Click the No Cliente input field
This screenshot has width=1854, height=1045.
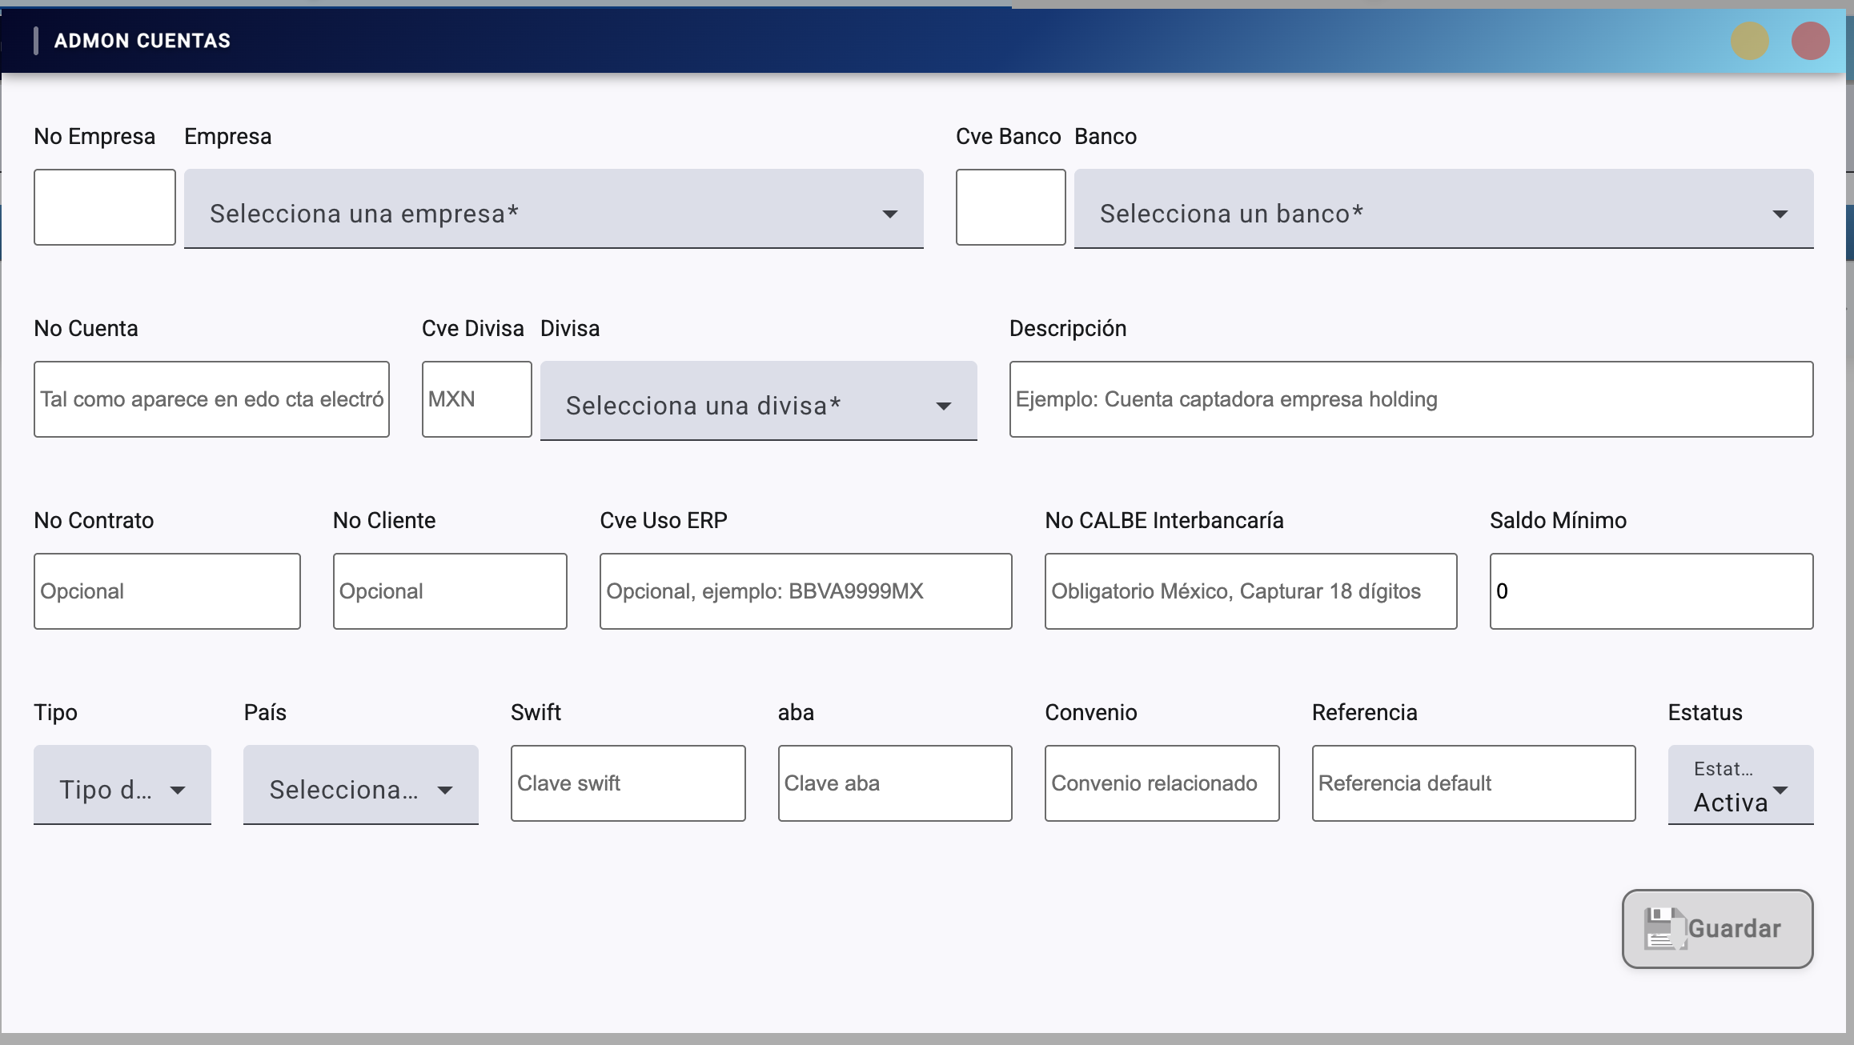(x=449, y=591)
